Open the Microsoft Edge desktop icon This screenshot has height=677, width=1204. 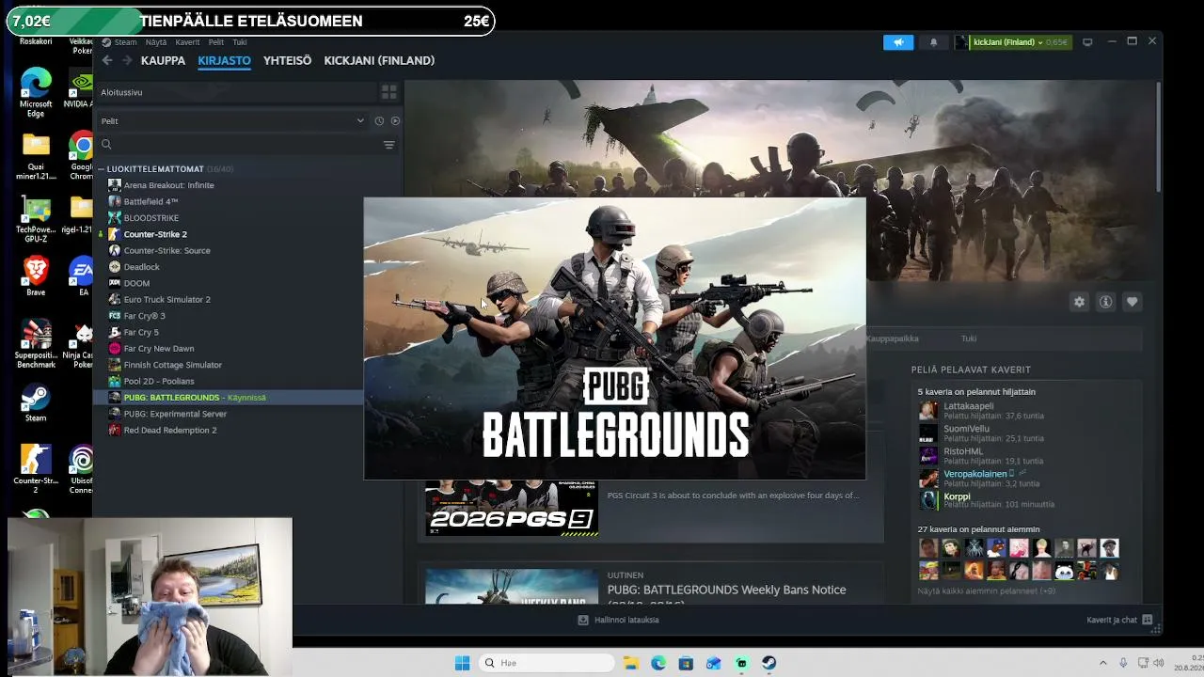coord(36,93)
